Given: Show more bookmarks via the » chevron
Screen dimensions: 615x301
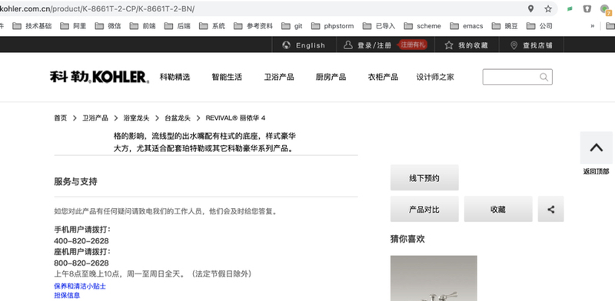Looking at the screenshot, I should coord(592,26).
